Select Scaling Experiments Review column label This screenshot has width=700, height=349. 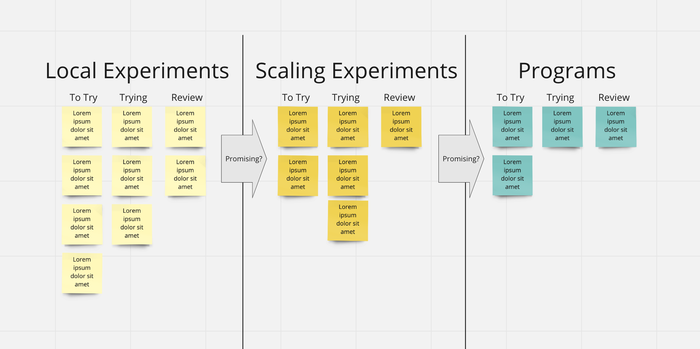[399, 98]
